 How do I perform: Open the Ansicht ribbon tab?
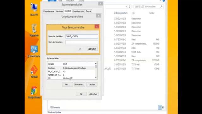click(81, 1)
